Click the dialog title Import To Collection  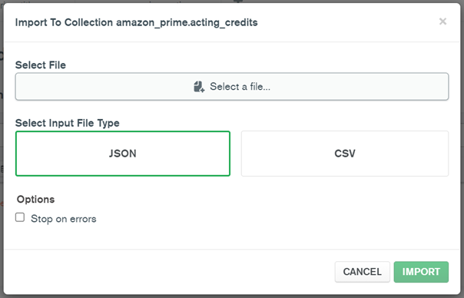(64, 22)
